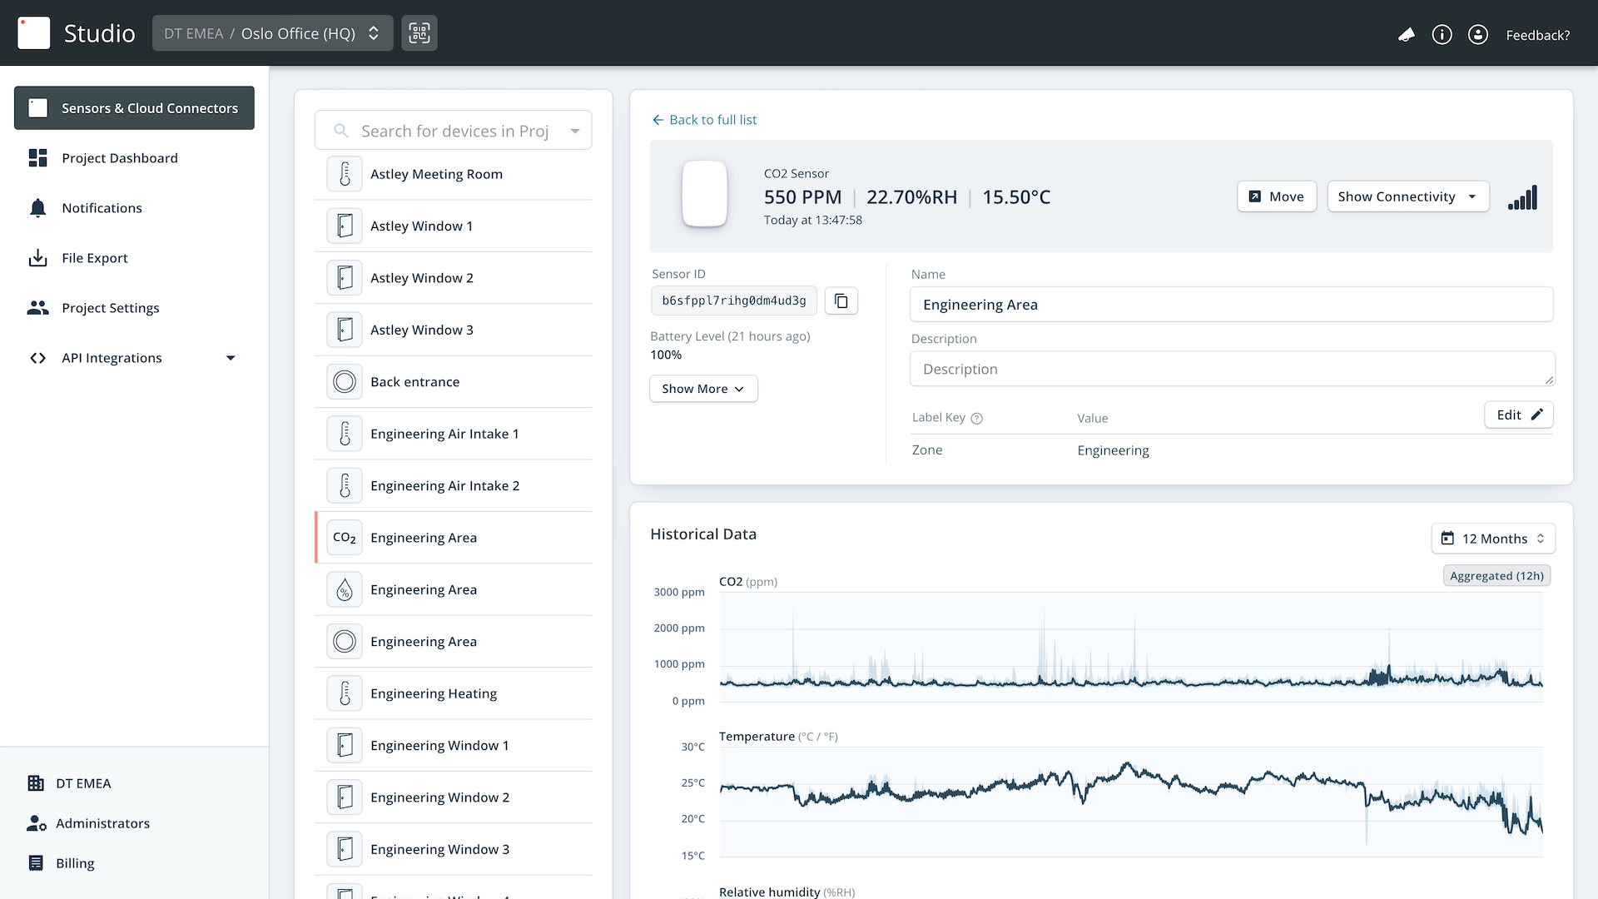Open the DT EMEA / Oslo Office project switcher

click(272, 33)
